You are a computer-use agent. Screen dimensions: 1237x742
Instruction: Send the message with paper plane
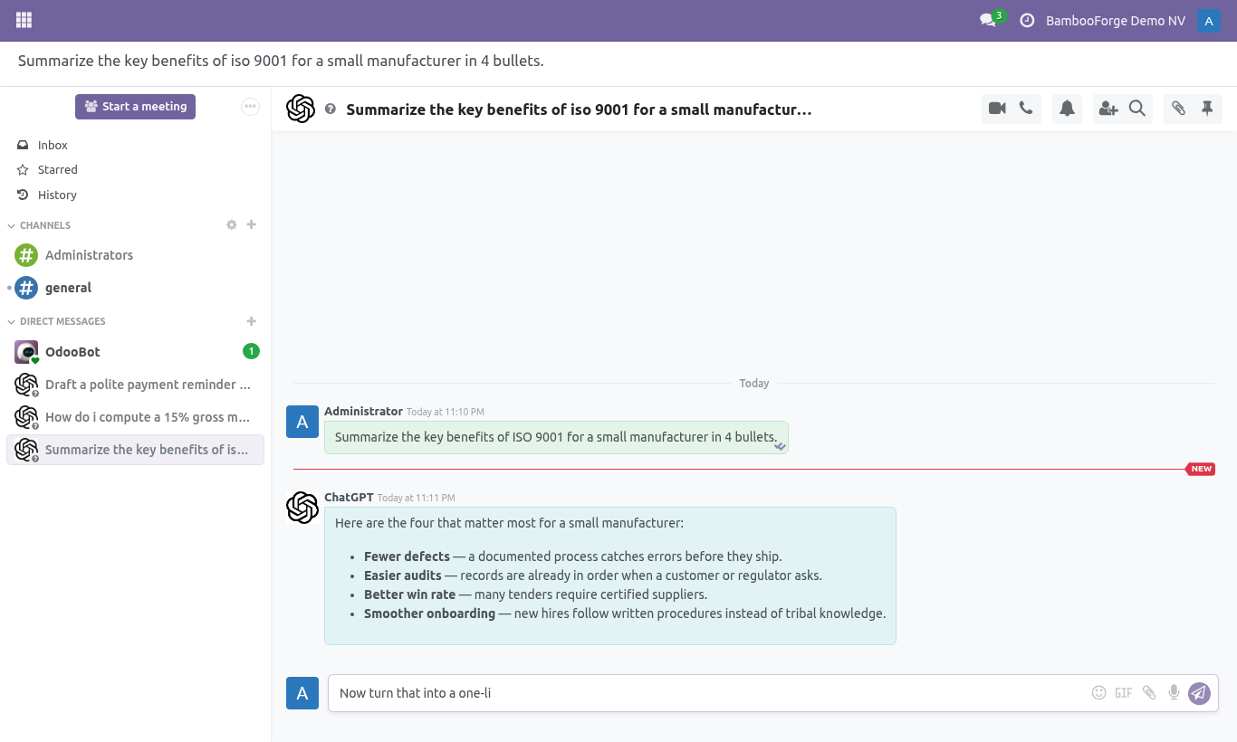coord(1199,693)
